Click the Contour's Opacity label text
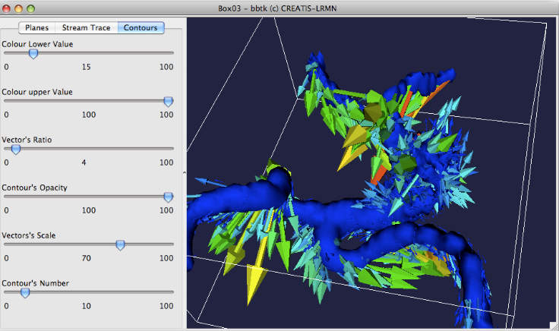This screenshot has height=331, width=559. click(33, 188)
